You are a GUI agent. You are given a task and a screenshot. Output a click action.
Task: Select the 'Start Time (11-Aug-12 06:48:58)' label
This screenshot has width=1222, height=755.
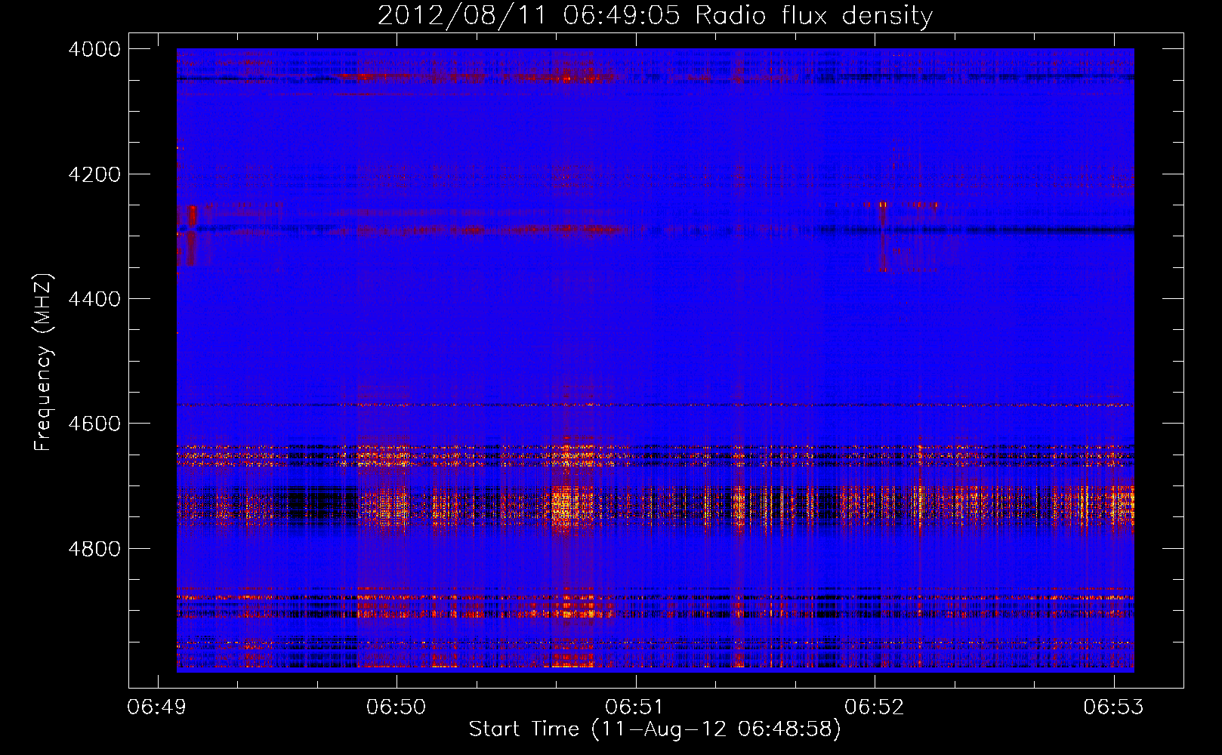click(655, 729)
